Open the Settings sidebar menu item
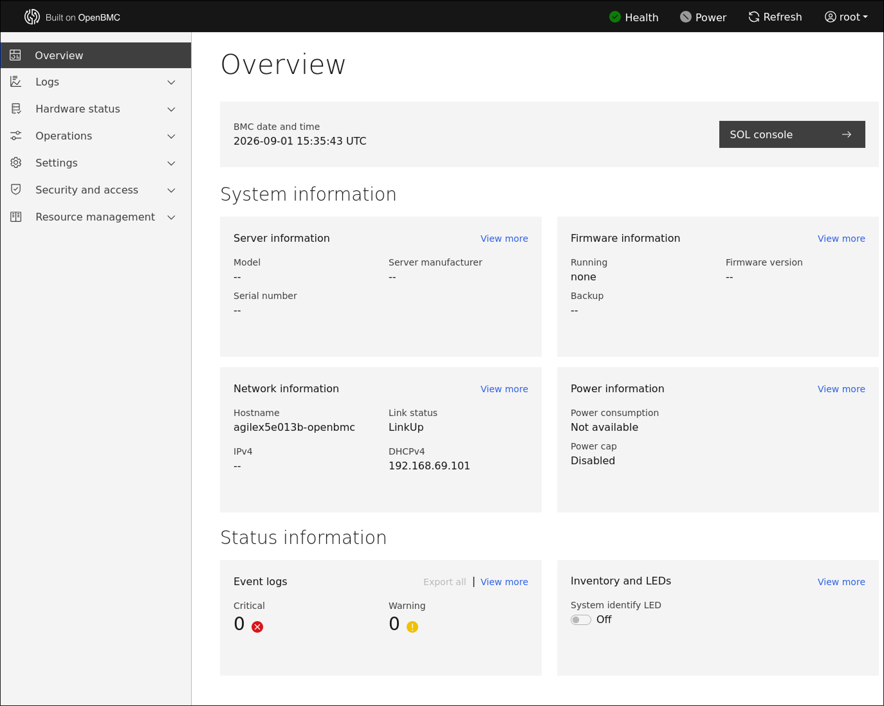This screenshot has width=884, height=706. point(96,163)
